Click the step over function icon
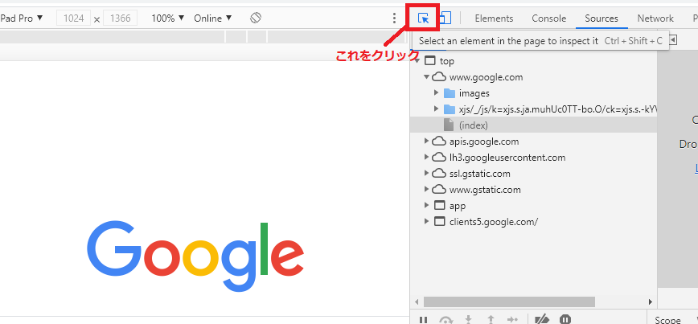 445,319
